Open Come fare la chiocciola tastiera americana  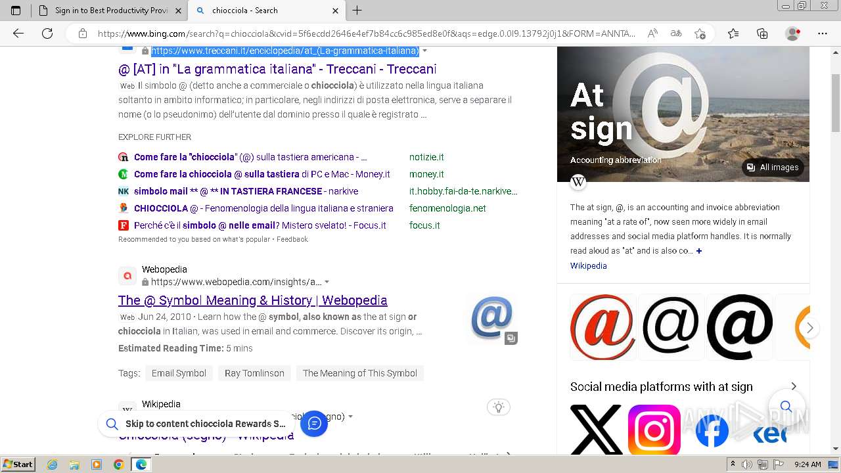250,157
